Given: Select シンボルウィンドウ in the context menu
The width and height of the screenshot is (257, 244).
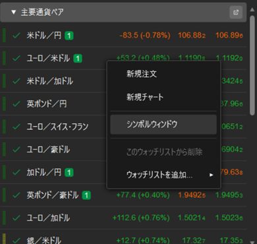Looking at the screenshot, I should [x=163, y=125].
